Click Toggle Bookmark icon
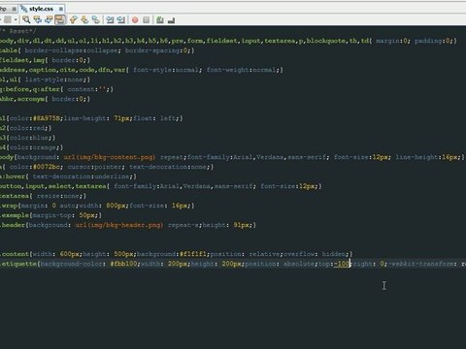The height and width of the screenshot is (349, 466). 96,20
